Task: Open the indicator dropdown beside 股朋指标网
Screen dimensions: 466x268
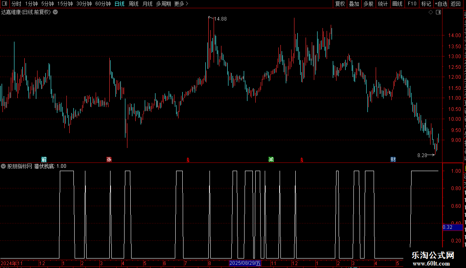Action: coord(3,167)
